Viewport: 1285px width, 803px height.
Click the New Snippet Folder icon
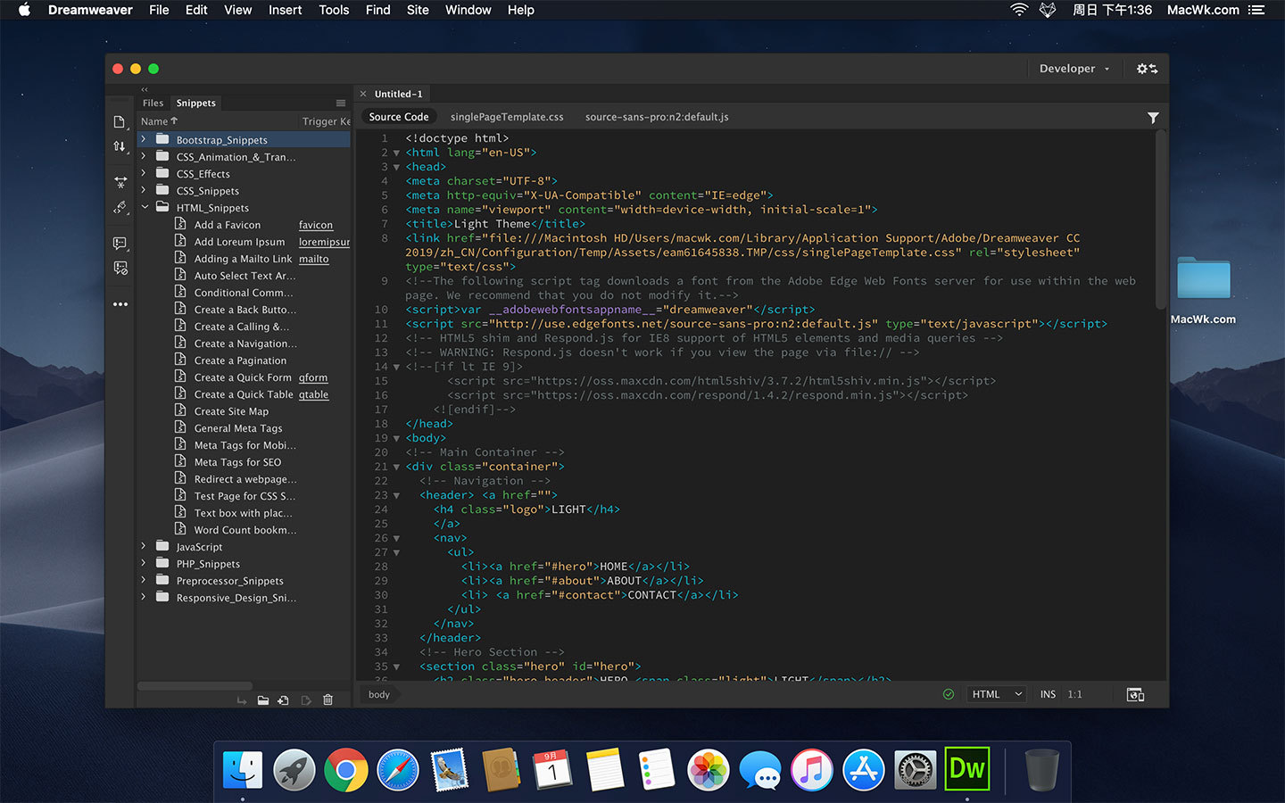click(x=263, y=700)
